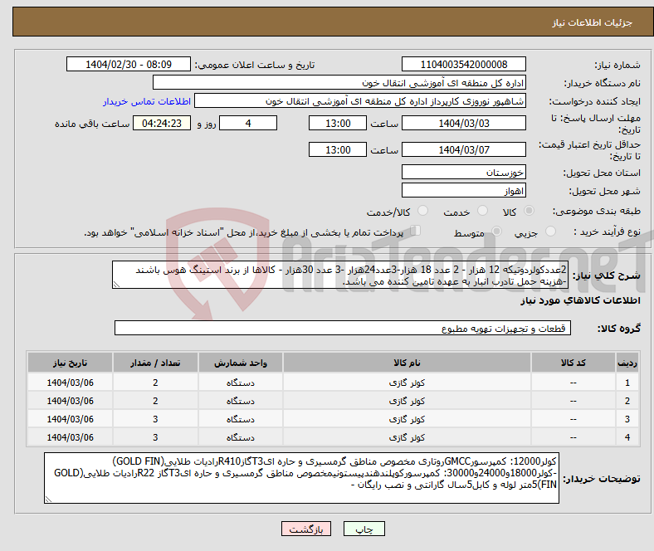This screenshot has height=551, width=654.
Task: Click the response deadline date 1404/03/03
Action: click(463, 123)
